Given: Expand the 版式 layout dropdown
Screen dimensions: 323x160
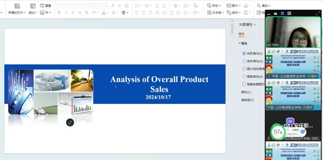Looking at the screenshot, I should pyautogui.click(x=33, y=9).
